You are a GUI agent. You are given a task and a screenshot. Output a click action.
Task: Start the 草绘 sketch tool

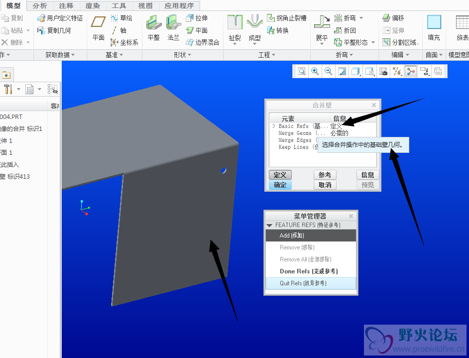point(121,18)
